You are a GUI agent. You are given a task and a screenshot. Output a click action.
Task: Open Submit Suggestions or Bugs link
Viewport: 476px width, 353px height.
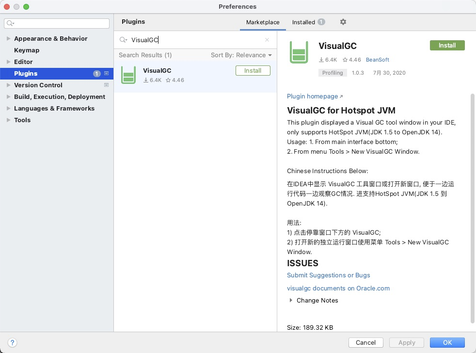pos(329,275)
